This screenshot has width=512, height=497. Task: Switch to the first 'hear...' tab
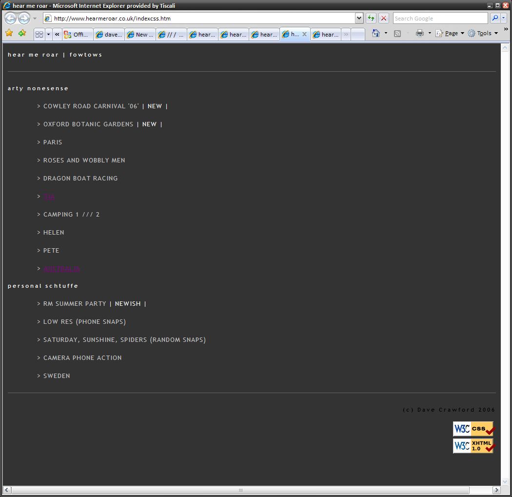click(x=203, y=34)
